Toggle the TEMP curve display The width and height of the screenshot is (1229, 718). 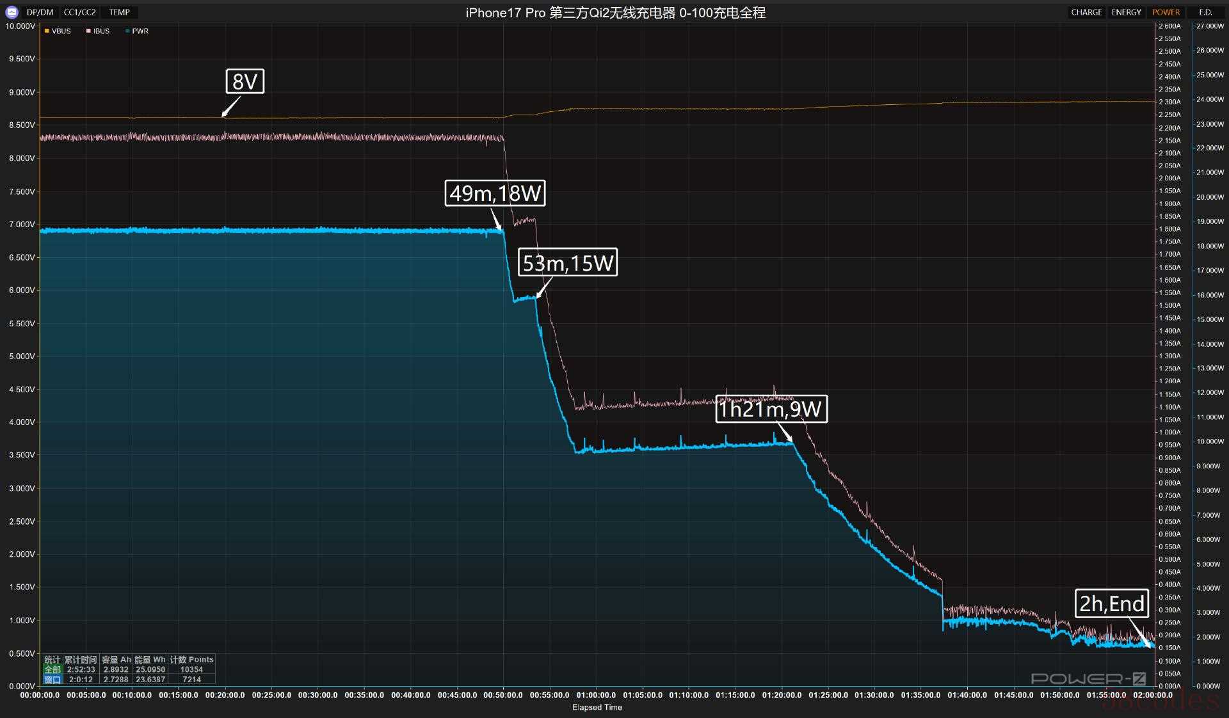[x=120, y=12]
